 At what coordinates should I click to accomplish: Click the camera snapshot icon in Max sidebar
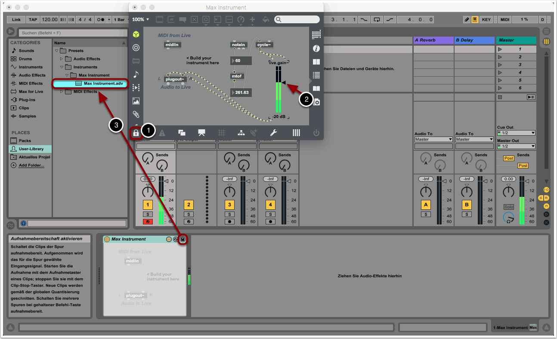click(316, 102)
